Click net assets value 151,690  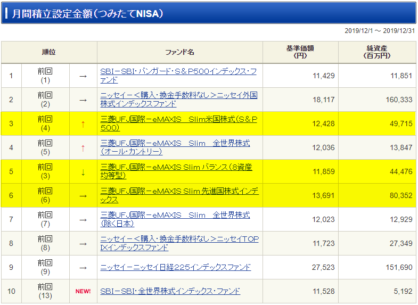pyautogui.click(x=399, y=268)
